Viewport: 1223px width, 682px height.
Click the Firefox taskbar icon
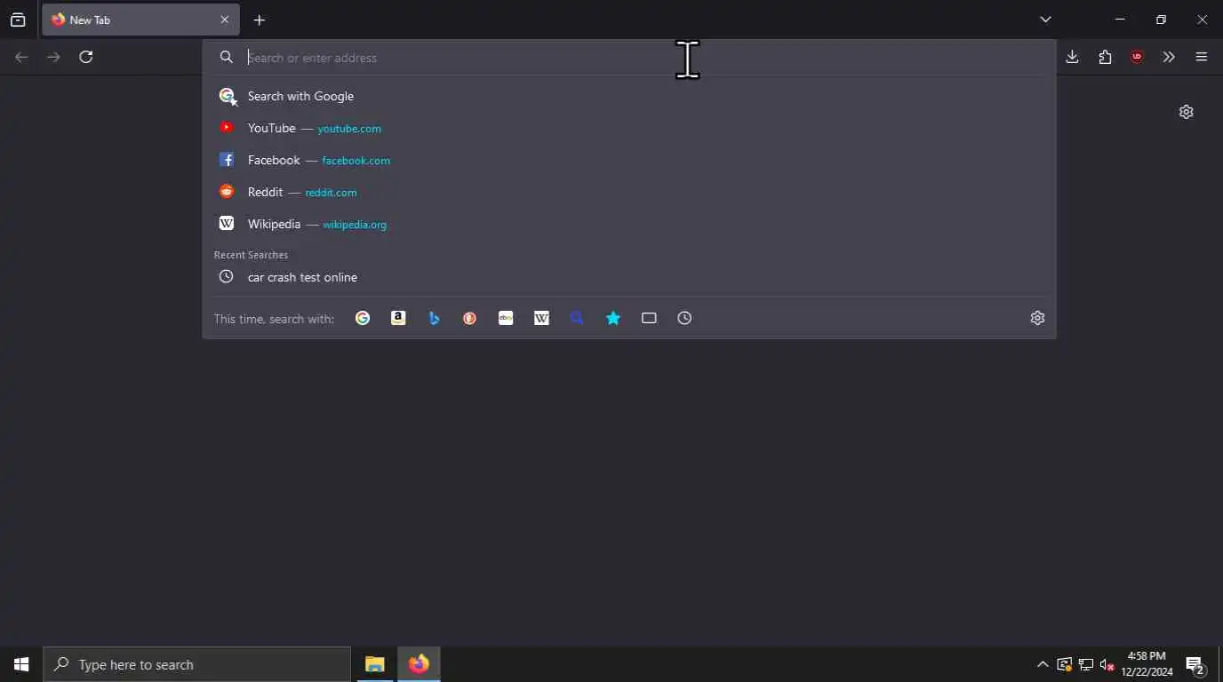[x=419, y=664]
